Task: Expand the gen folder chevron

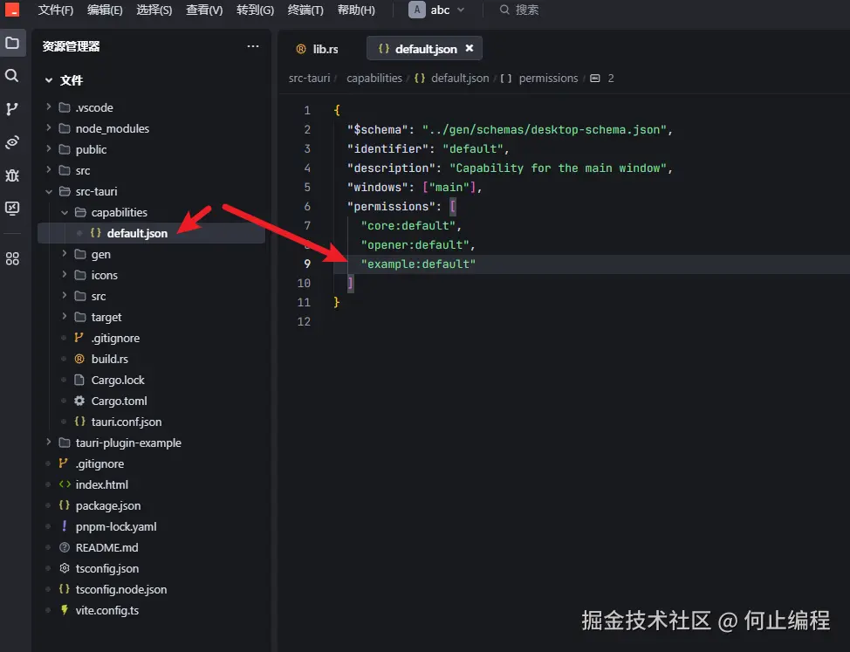Action: click(65, 254)
